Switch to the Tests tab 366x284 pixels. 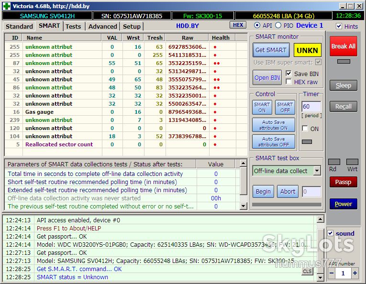point(73,26)
